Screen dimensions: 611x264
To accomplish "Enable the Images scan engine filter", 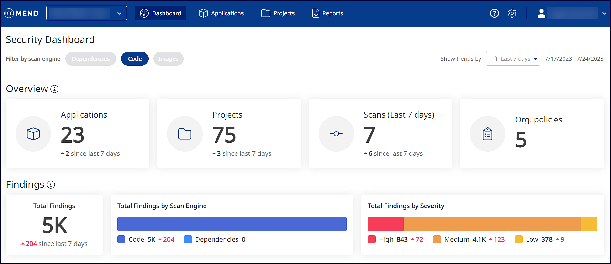I will click(168, 59).
